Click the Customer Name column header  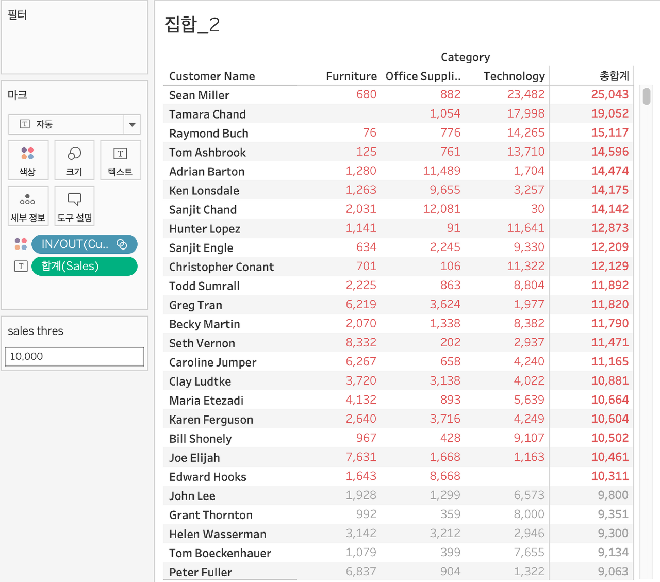(212, 76)
